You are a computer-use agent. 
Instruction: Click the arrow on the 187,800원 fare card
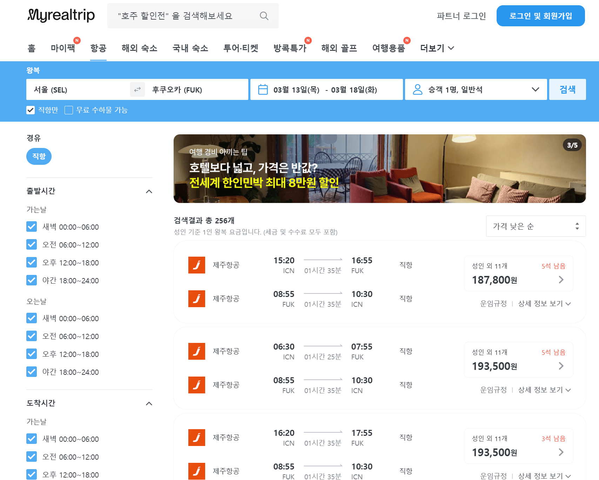561,280
